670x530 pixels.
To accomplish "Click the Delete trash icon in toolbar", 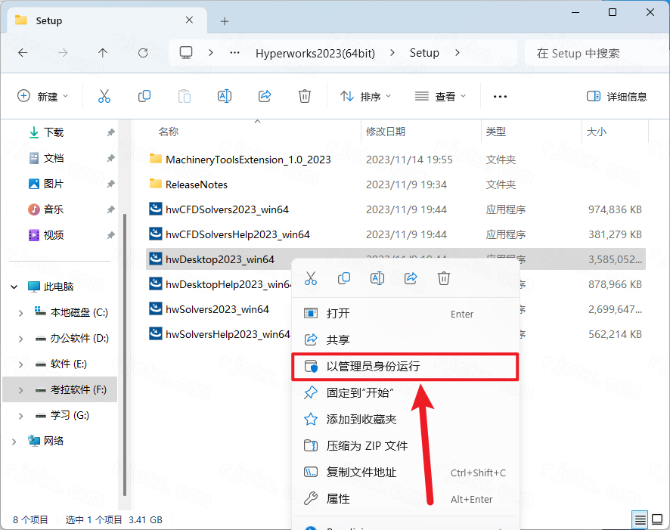I will tap(304, 96).
